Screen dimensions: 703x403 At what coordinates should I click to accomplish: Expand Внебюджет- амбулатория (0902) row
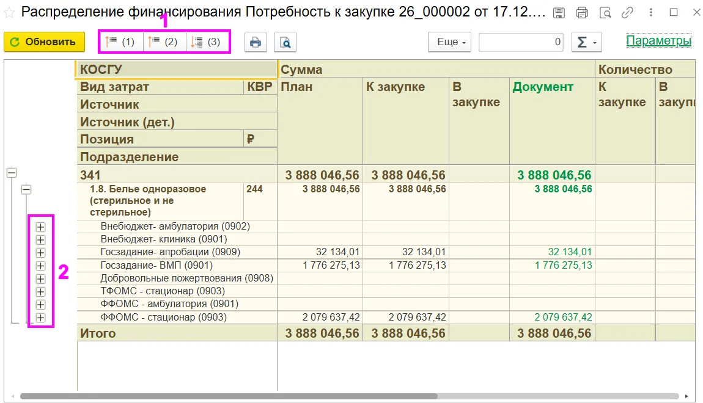click(x=40, y=227)
